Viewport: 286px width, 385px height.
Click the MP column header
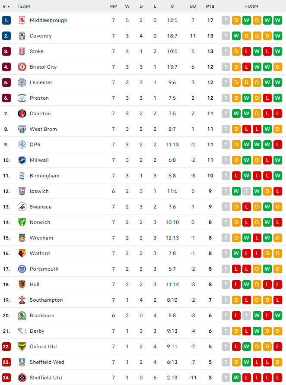tap(114, 6)
